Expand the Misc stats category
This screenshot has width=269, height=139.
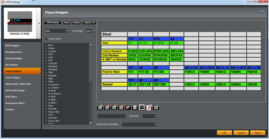point(46,45)
